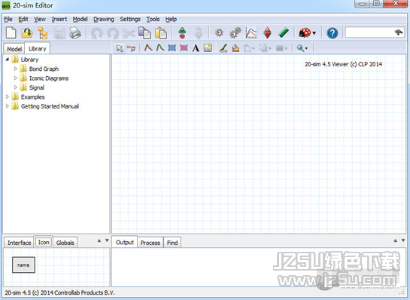The image size is (410, 300).
Task: Open the simulator plot chart icon
Action: pyautogui.click(x=251, y=33)
